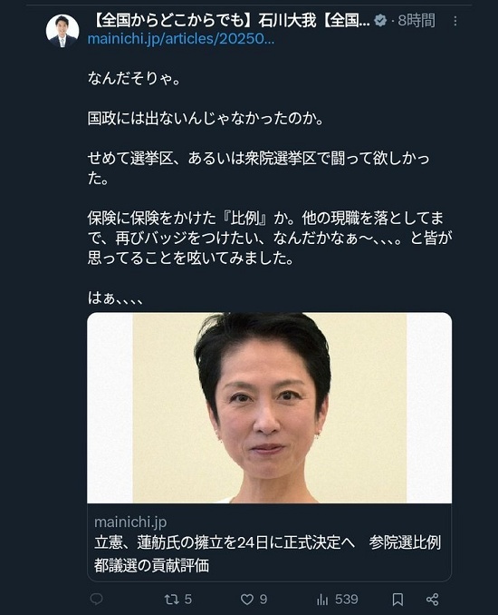Like the post with heart icon

246,599
